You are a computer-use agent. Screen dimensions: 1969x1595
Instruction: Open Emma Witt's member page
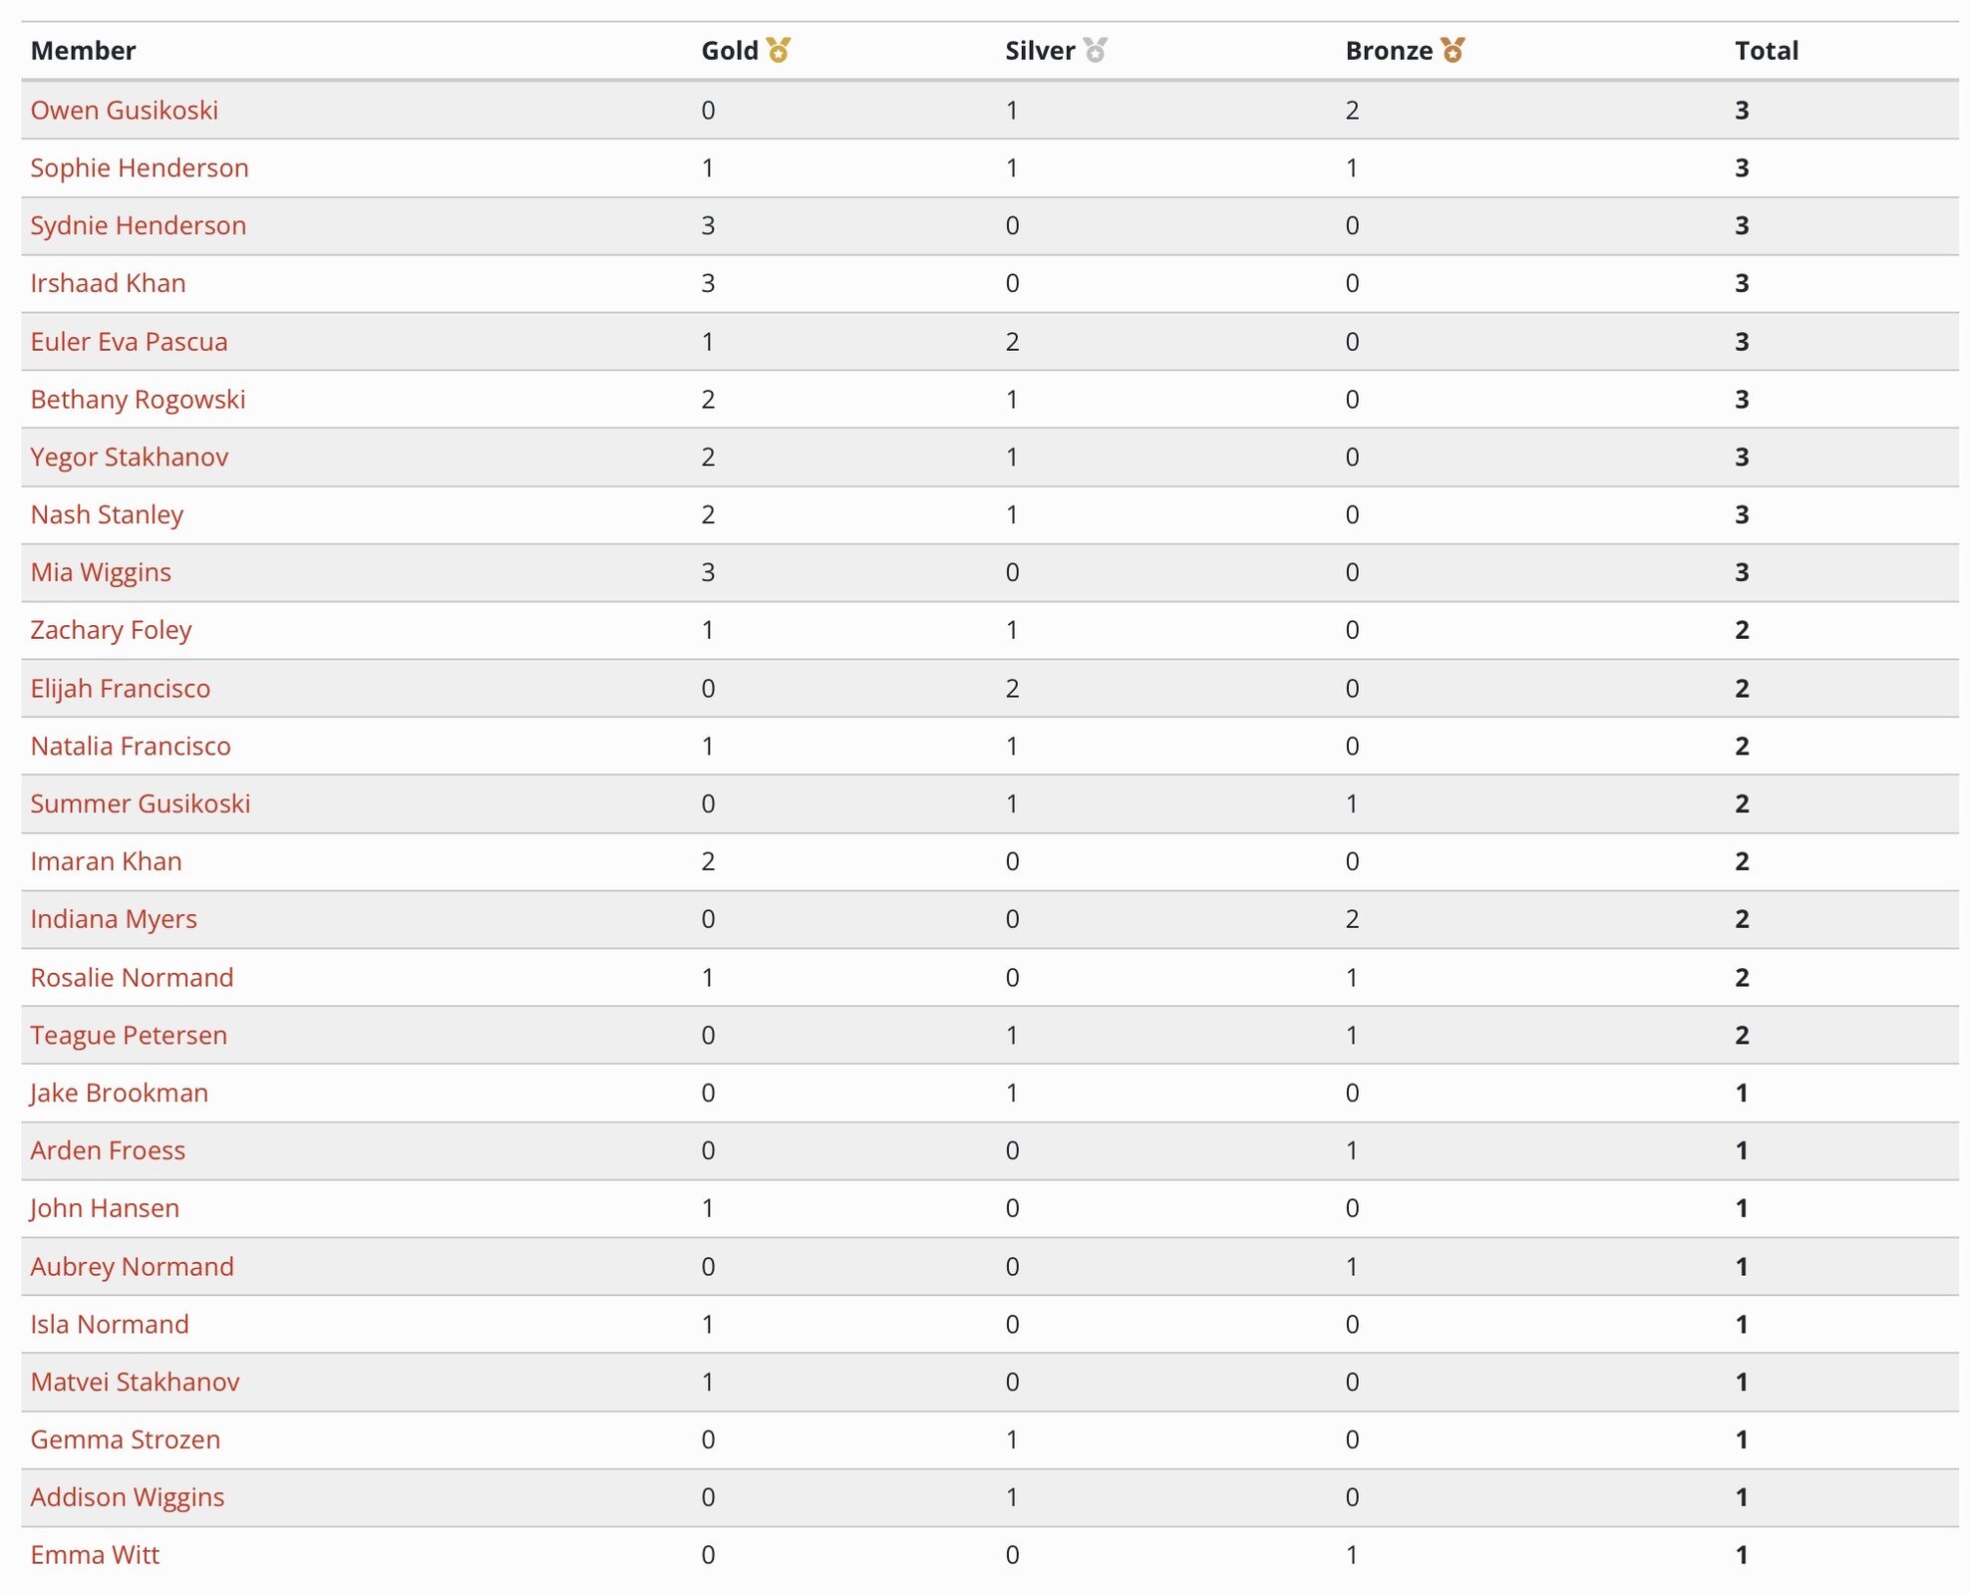click(95, 1555)
